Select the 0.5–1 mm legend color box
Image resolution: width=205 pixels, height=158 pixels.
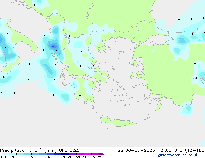pos(13,154)
